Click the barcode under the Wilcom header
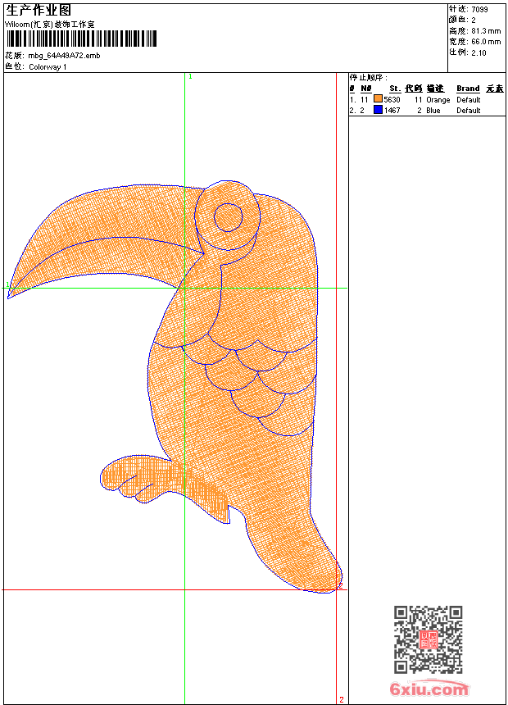 pyautogui.click(x=81, y=39)
